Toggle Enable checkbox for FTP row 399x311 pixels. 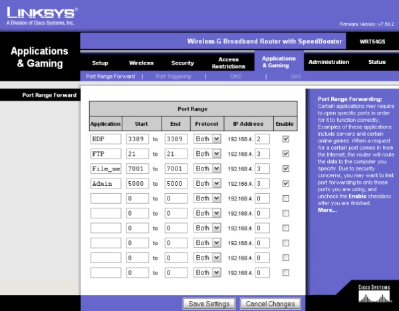pyautogui.click(x=286, y=154)
